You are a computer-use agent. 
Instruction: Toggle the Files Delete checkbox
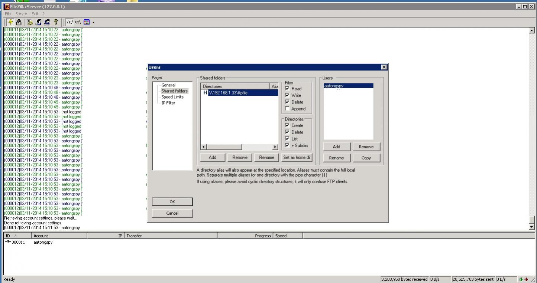287,102
